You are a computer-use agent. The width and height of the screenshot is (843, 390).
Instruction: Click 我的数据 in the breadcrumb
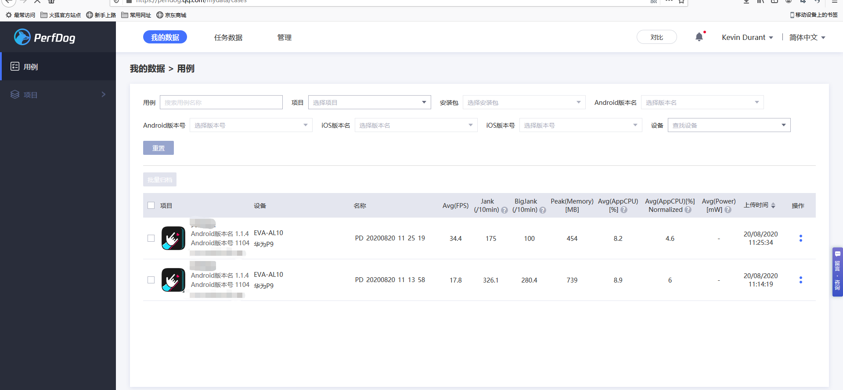(148, 68)
